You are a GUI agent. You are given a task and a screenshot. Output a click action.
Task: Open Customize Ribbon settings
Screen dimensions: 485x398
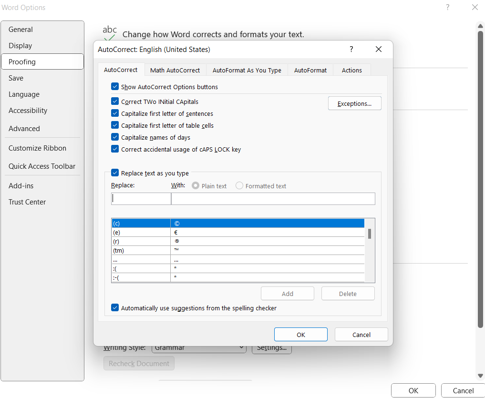pos(42,148)
